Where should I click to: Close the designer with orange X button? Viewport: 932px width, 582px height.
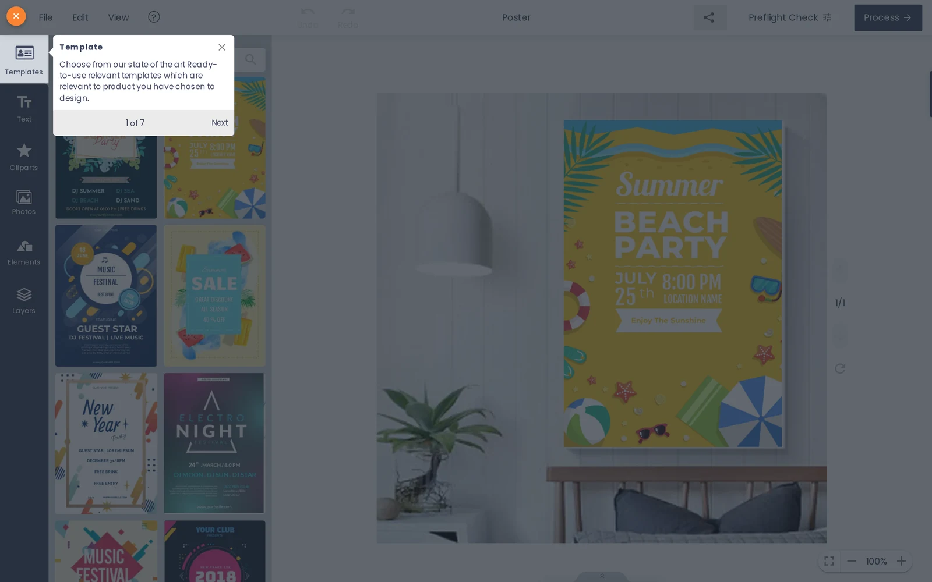coord(16,16)
